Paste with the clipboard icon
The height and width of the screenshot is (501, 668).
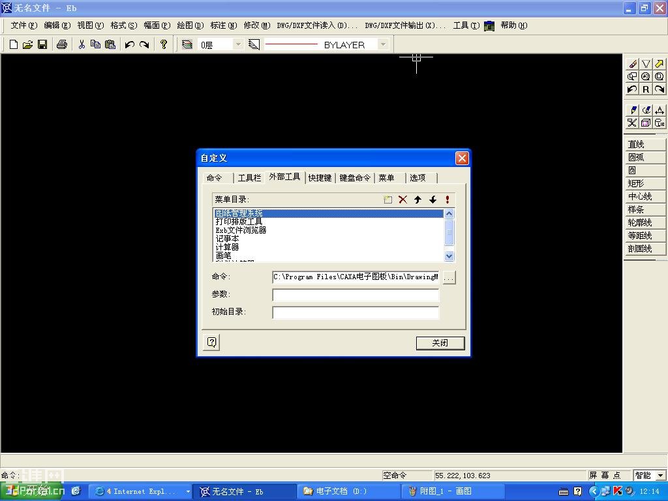tap(110, 44)
